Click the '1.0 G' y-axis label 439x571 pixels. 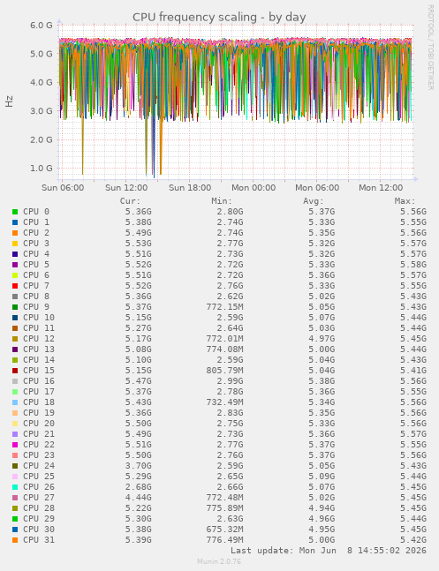[42, 169]
